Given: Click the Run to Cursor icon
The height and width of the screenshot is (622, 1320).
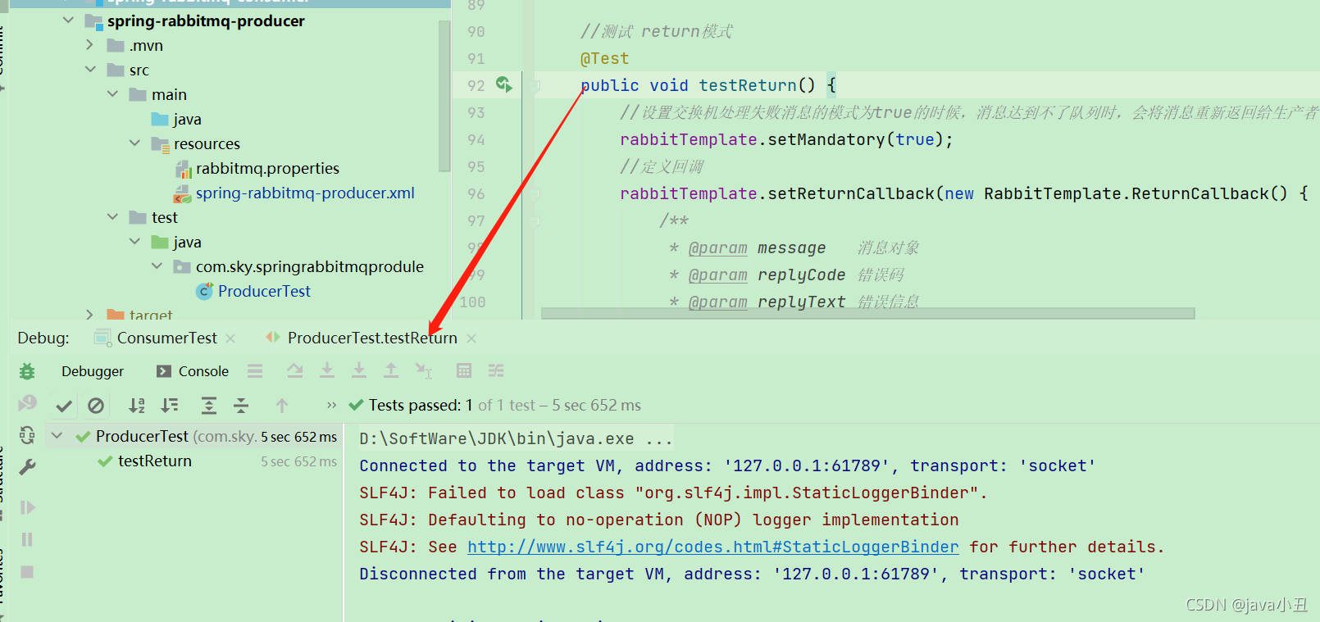Looking at the screenshot, I should point(423,371).
